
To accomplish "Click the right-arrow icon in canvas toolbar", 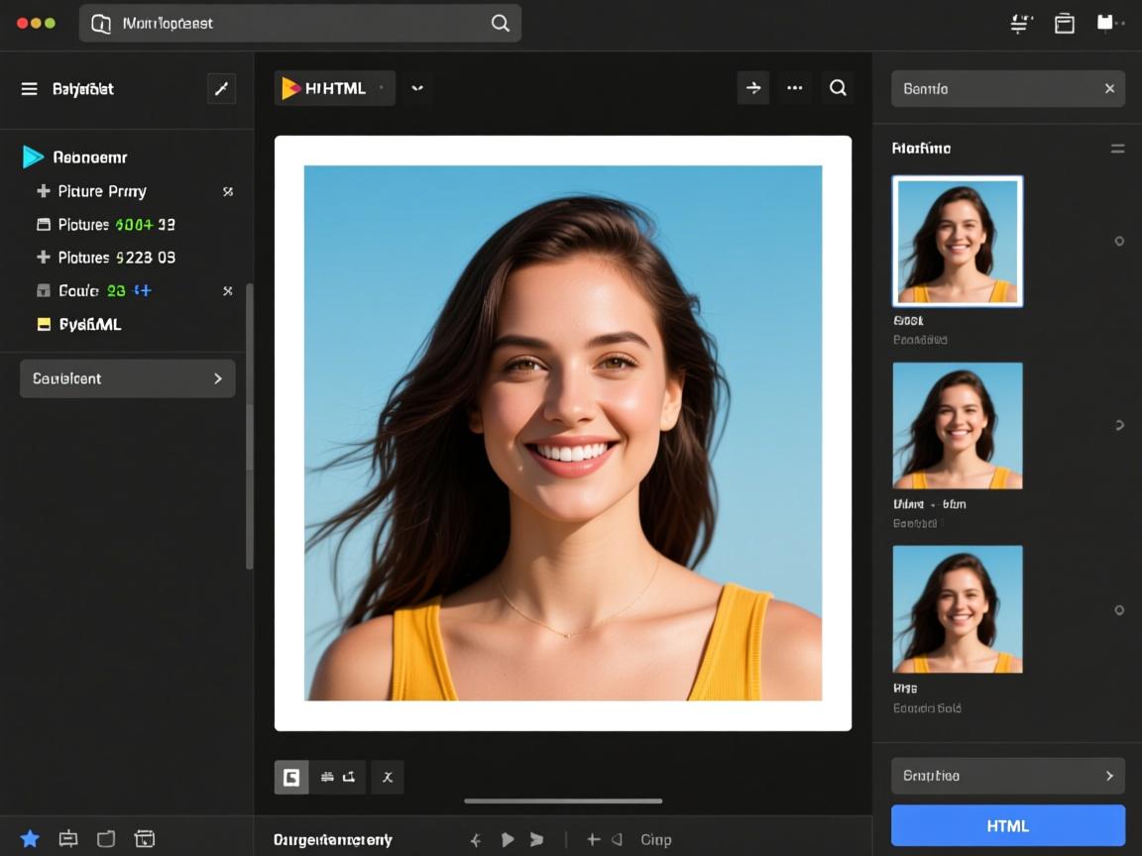I will click(753, 88).
